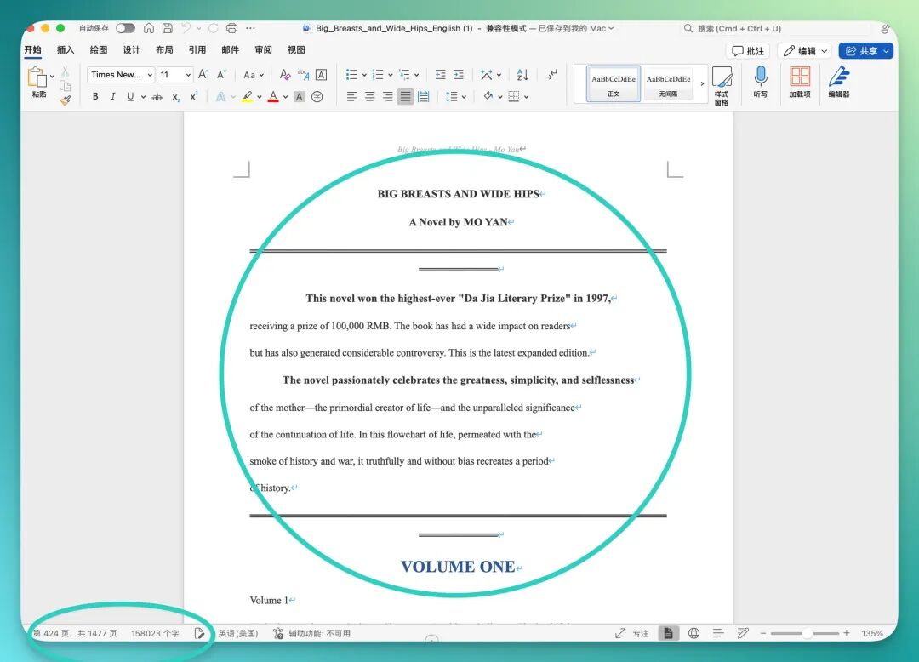Screen dimensions: 919x662
Task: Click the 批注 comments button
Action: point(748,51)
